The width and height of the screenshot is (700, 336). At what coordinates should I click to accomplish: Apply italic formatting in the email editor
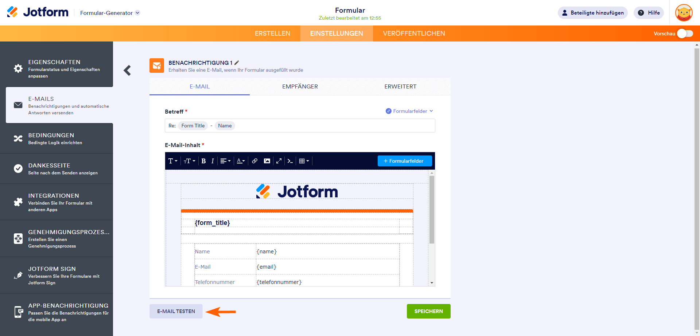(213, 161)
